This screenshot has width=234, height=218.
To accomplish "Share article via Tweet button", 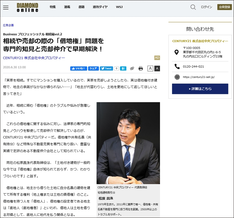I will coord(106,69).
